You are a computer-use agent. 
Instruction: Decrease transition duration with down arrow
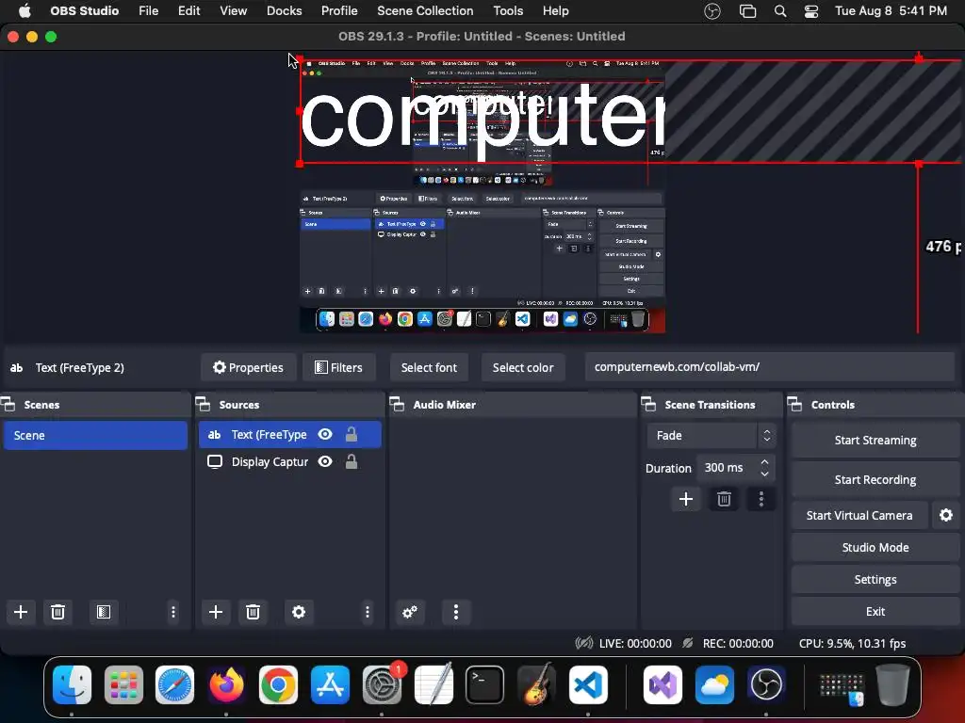764,474
